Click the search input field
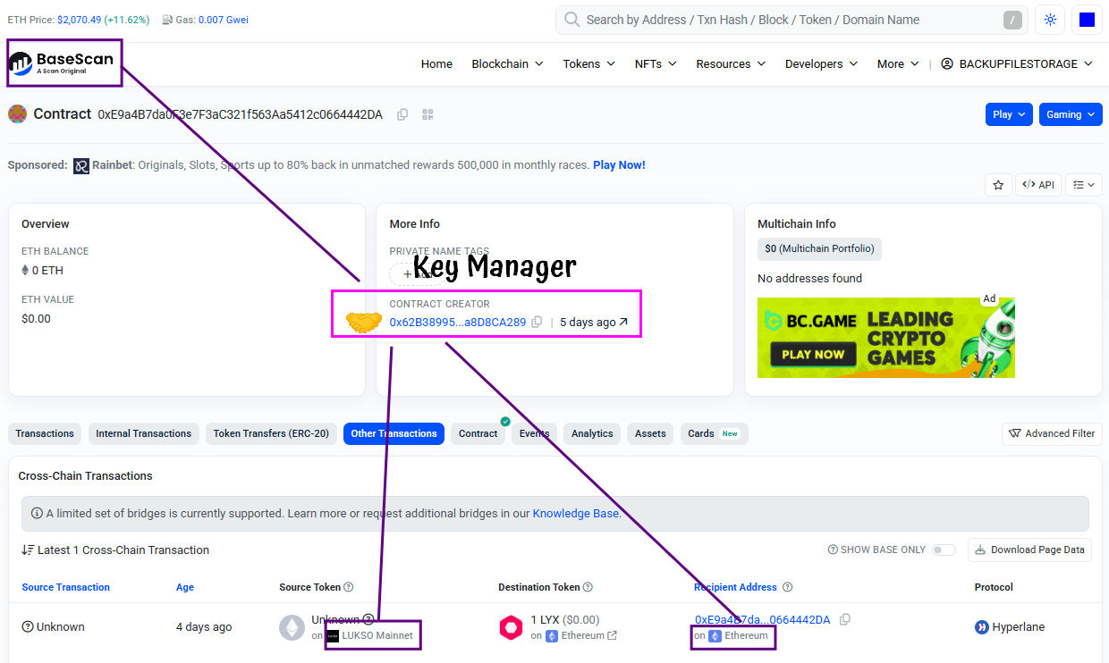 click(792, 20)
